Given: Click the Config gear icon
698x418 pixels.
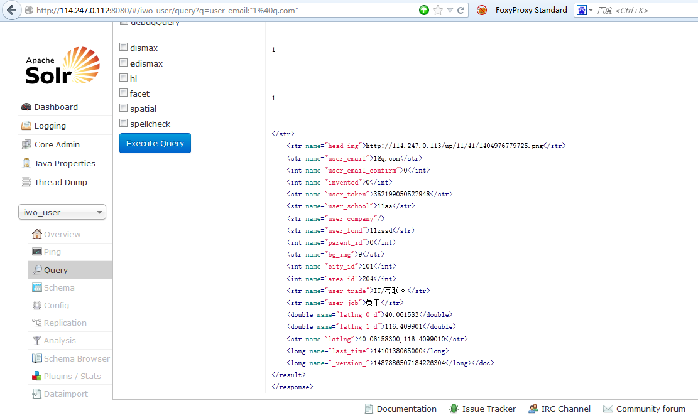Looking at the screenshot, I should point(37,305).
